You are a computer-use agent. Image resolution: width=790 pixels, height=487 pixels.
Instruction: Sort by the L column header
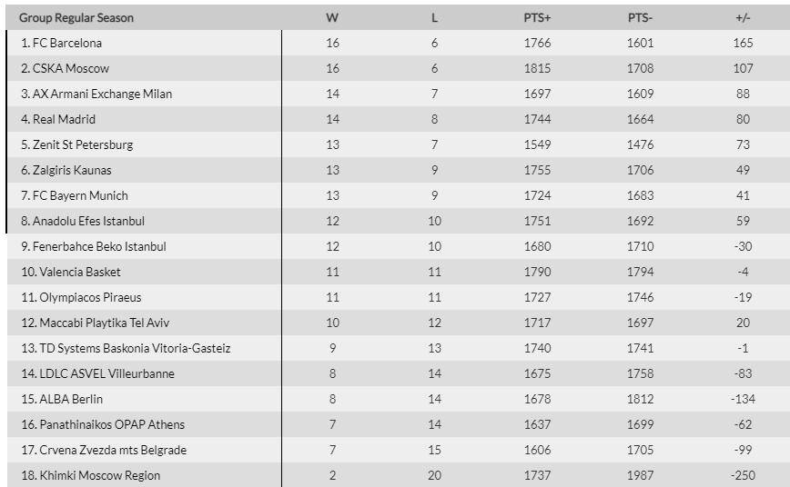(434, 17)
